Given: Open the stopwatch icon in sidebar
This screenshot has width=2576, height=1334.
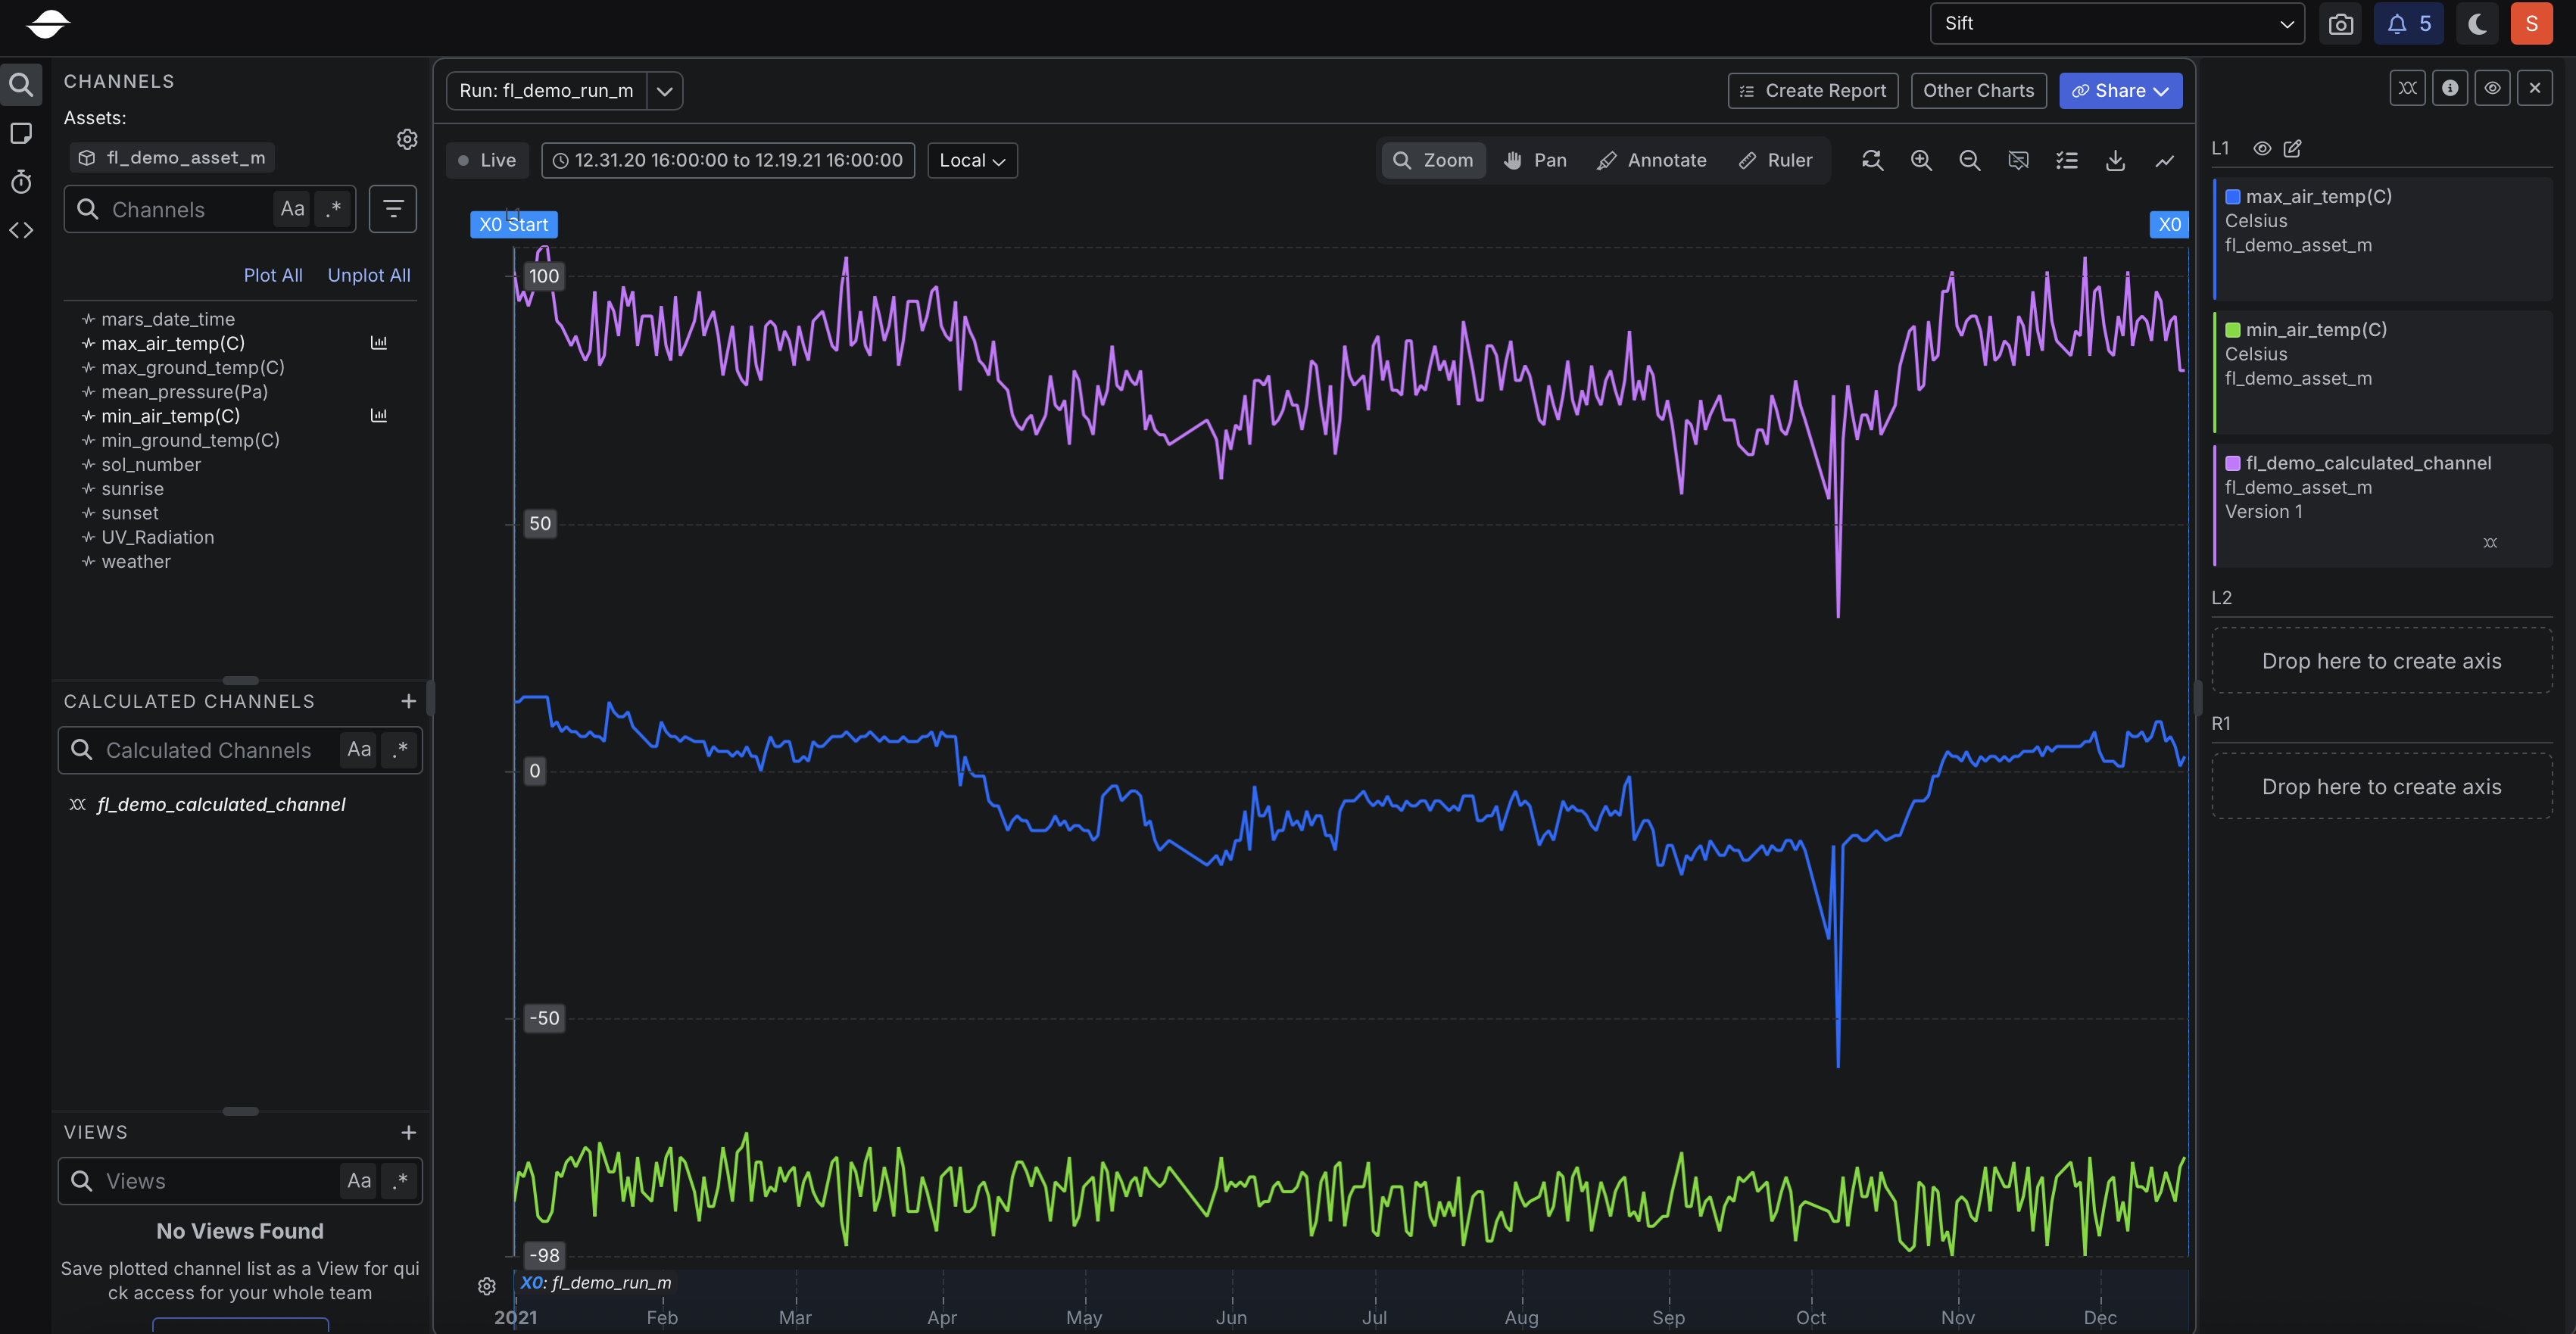Looking at the screenshot, I should (21, 182).
